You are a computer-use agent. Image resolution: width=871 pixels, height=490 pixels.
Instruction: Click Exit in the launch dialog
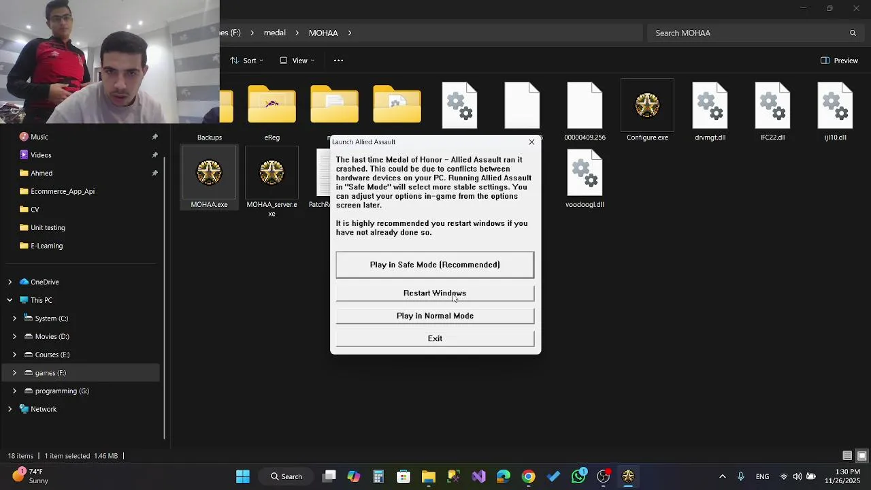click(435, 338)
